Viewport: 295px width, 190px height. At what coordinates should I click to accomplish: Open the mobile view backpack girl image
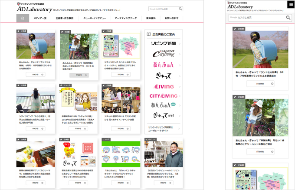point(260,49)
